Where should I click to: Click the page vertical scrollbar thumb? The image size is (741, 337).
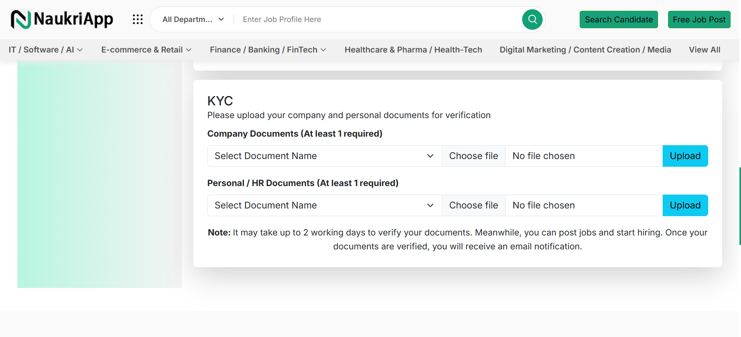(x=739, y=206)
